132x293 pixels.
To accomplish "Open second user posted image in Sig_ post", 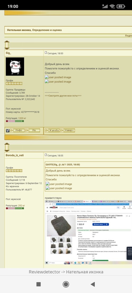I will [58, 82].
